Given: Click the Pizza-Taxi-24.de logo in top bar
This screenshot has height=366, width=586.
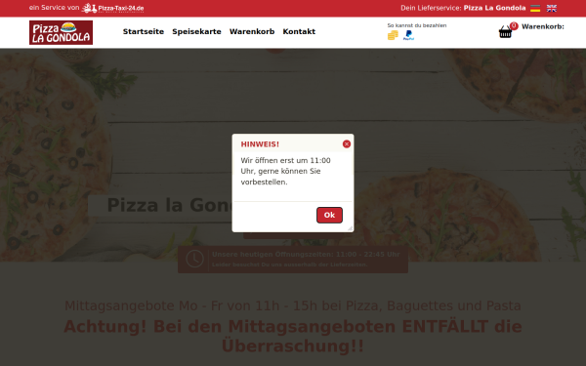Looking at the screenshot, I should [113, 8].
